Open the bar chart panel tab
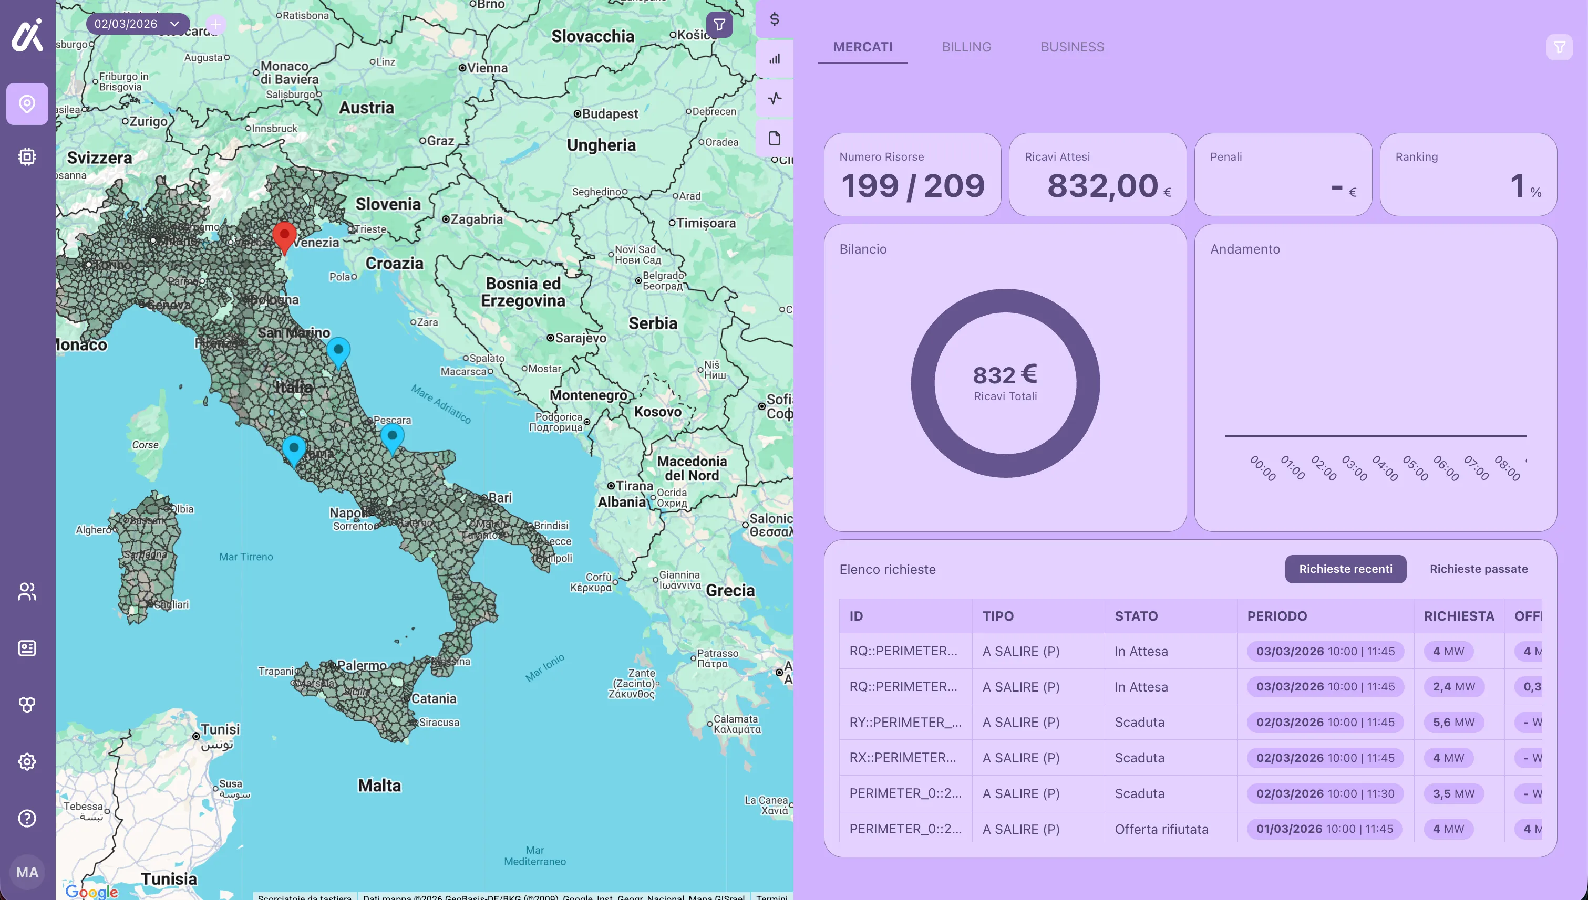This screenshot has width=1588, height=900. point(775,59)
